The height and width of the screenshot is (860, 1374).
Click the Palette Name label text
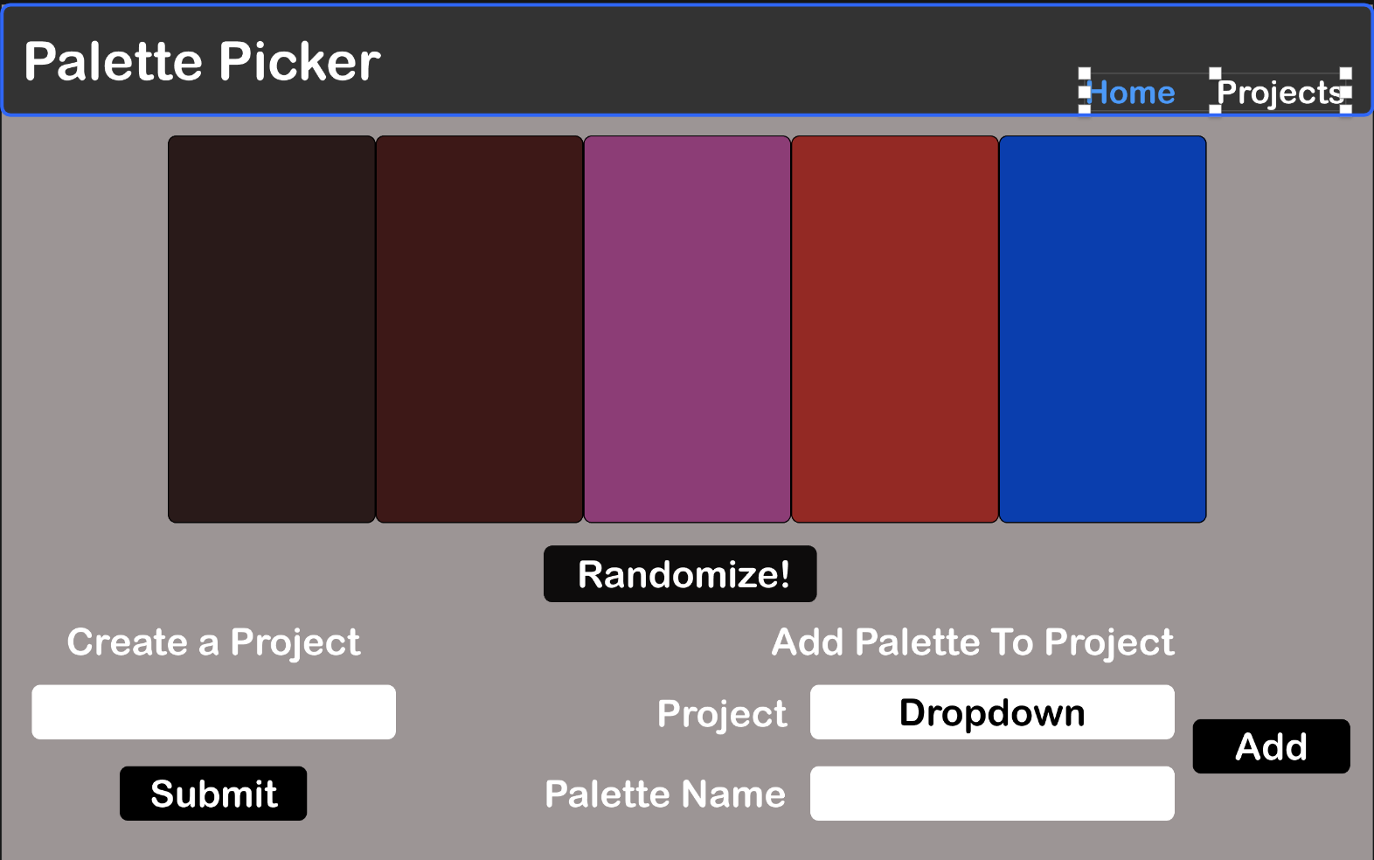click(666, 794)
